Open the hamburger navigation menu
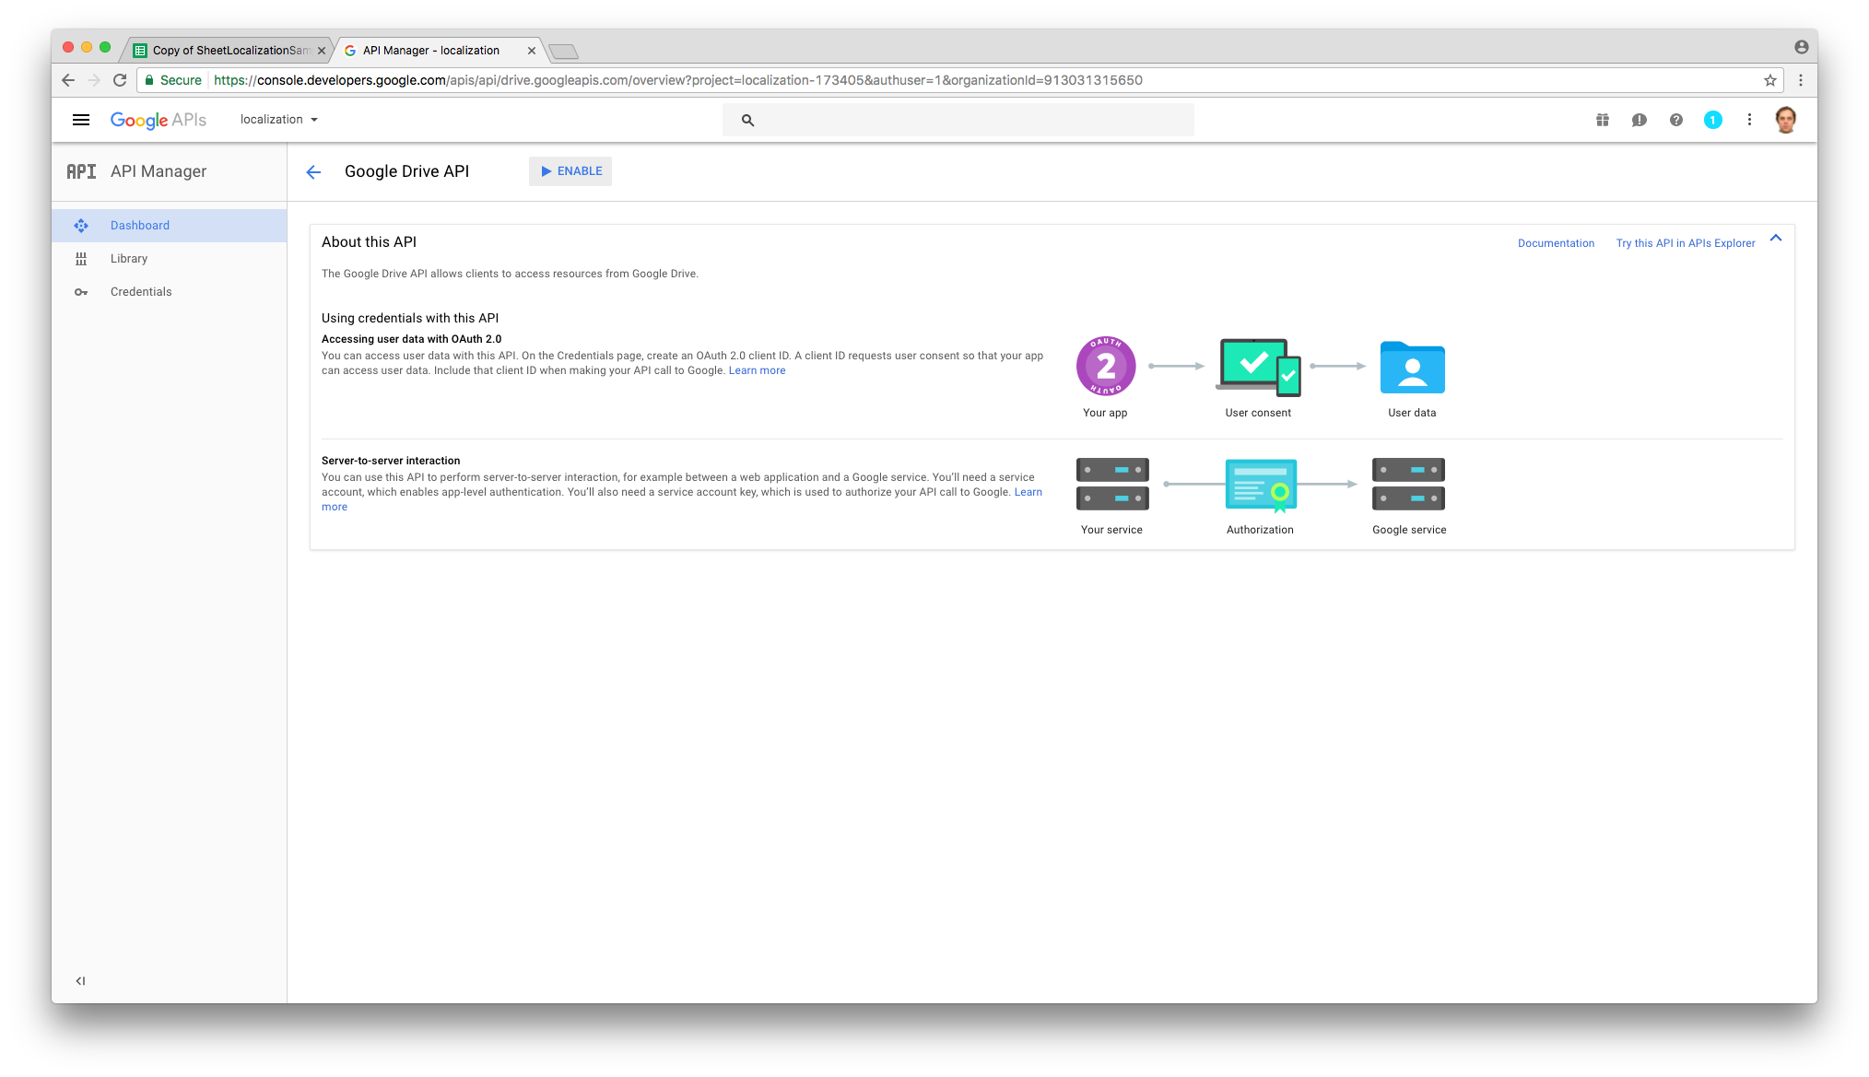The width and height of the screenshot is (1869, 1077). [81, 120]
